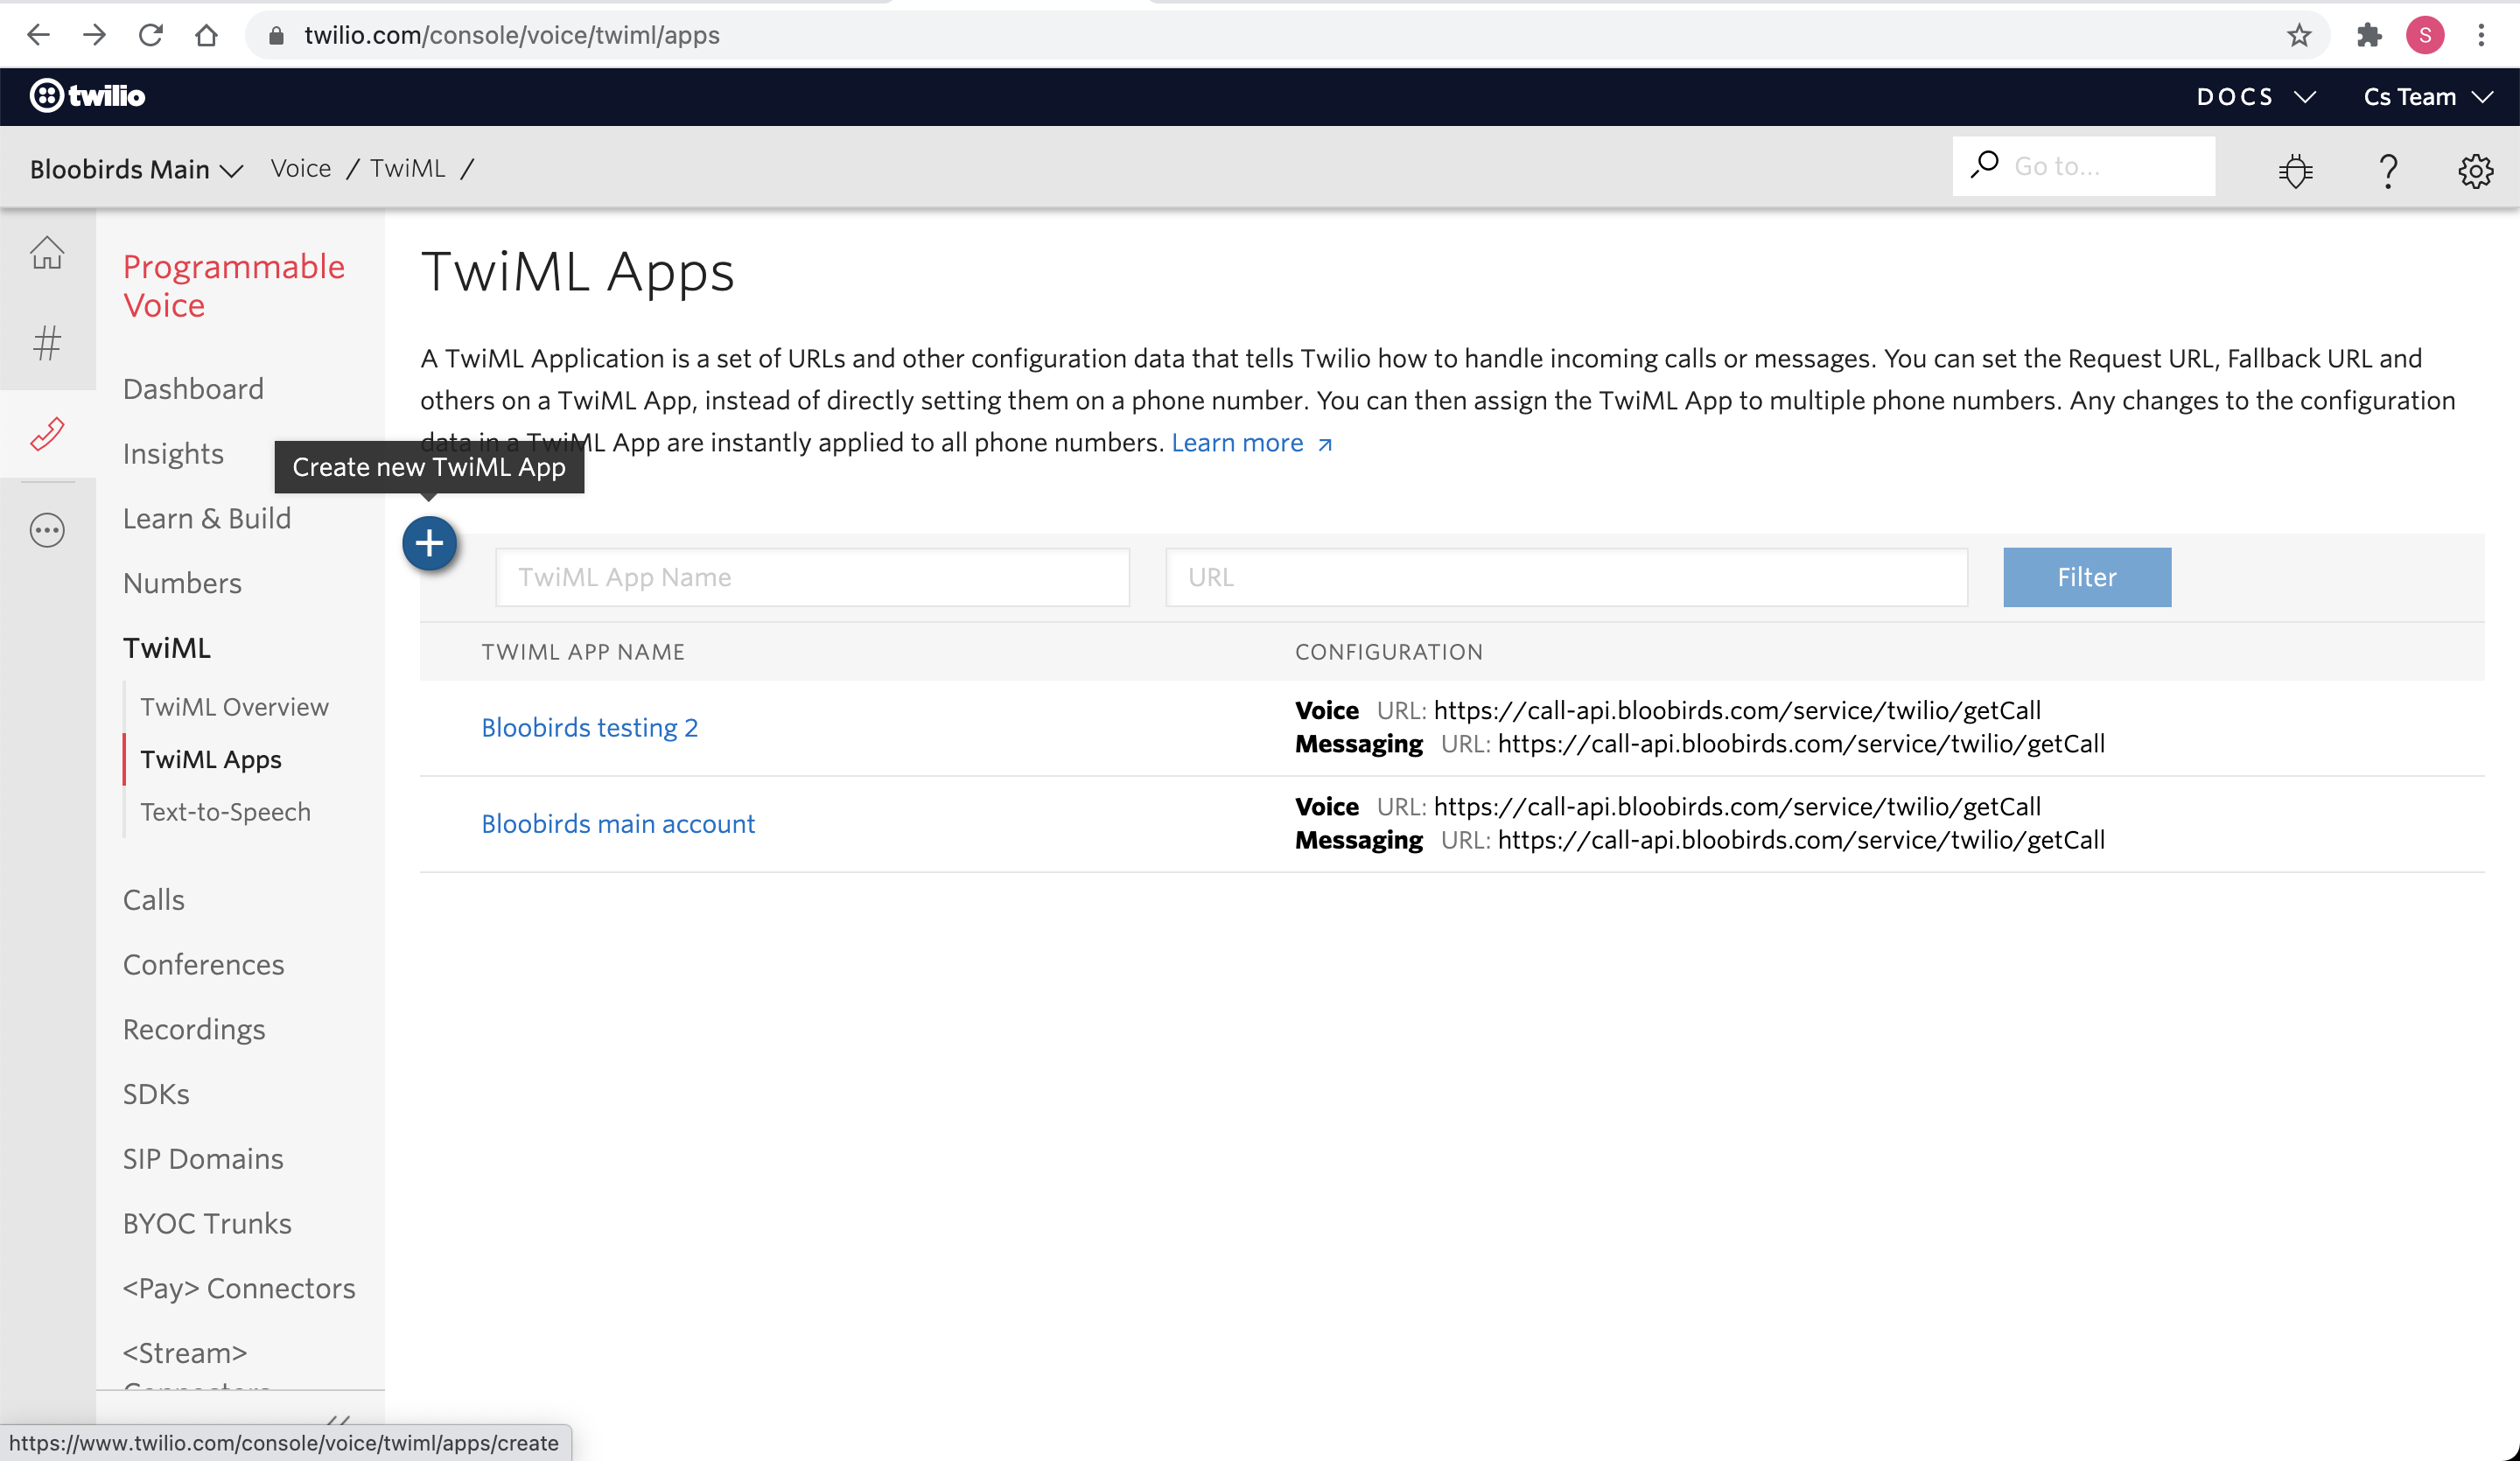Reload the current page
This screenshot has height=1461, width=2520.
pyautogui.click(x=151, y=35)
